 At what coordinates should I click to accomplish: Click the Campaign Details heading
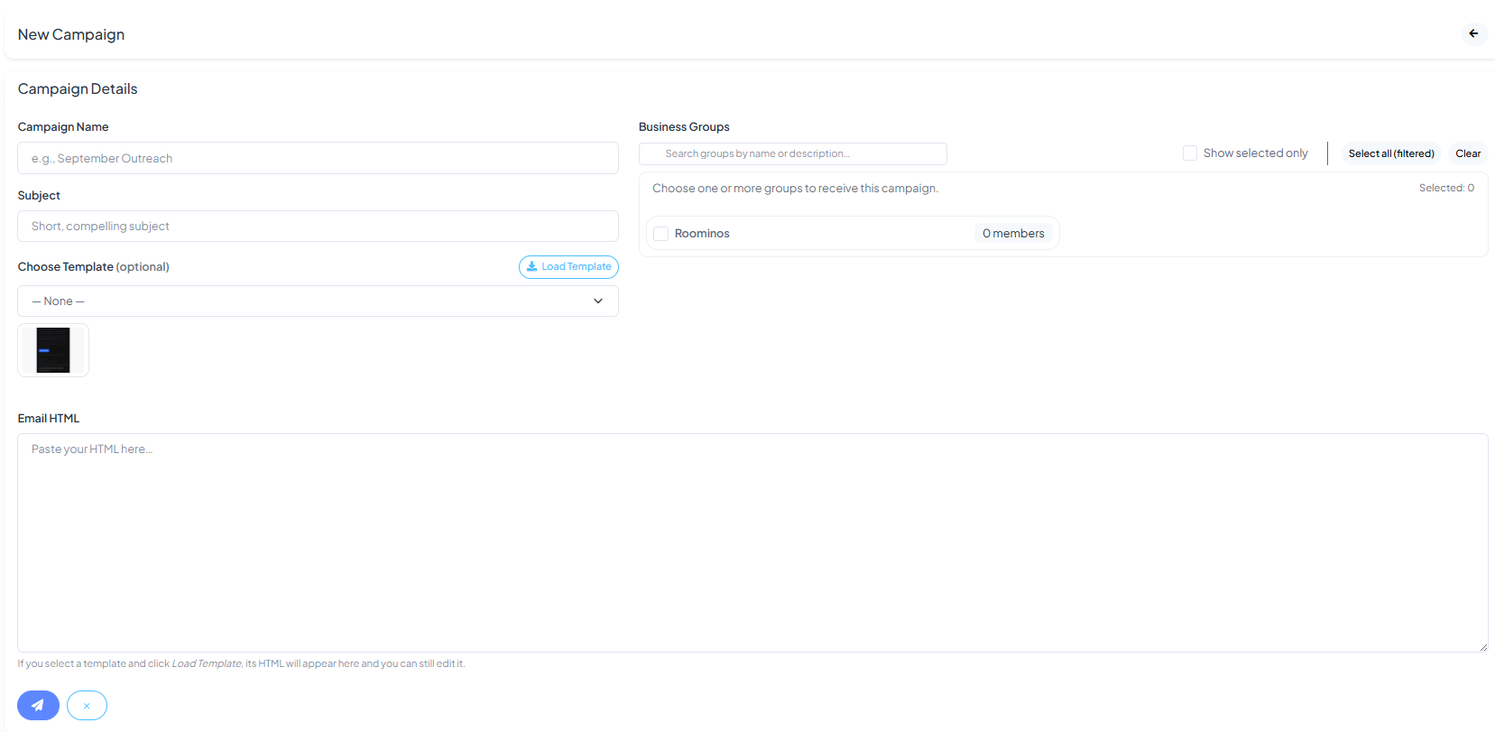[78, 88]
